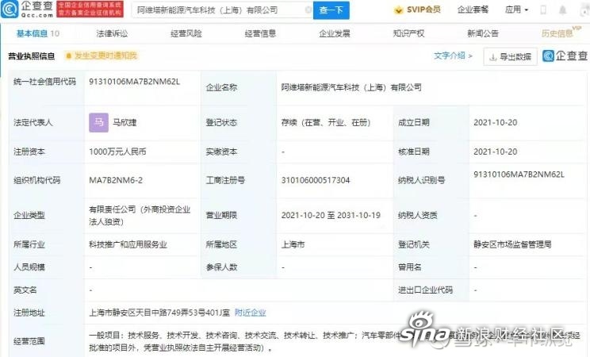Open notifications bell icon
Viewport: 590px width, 357px height.
click(562, 10)
